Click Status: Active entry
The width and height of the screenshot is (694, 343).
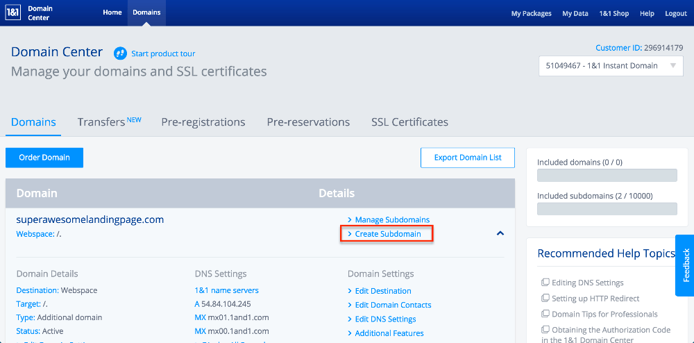coord(40,331)
